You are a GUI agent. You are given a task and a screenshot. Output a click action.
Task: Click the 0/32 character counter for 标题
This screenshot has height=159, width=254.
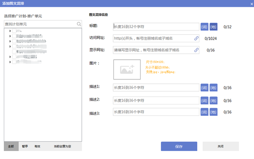227,27
